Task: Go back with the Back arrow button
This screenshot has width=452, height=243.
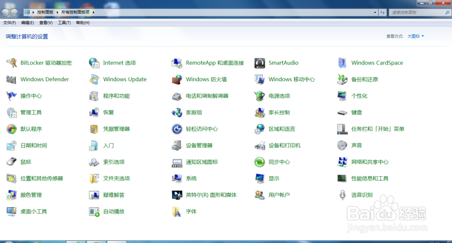Action: tap(5, 13)
